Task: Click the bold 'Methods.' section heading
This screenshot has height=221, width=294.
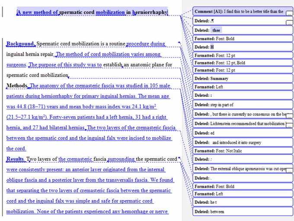Action: click(17, 86)
